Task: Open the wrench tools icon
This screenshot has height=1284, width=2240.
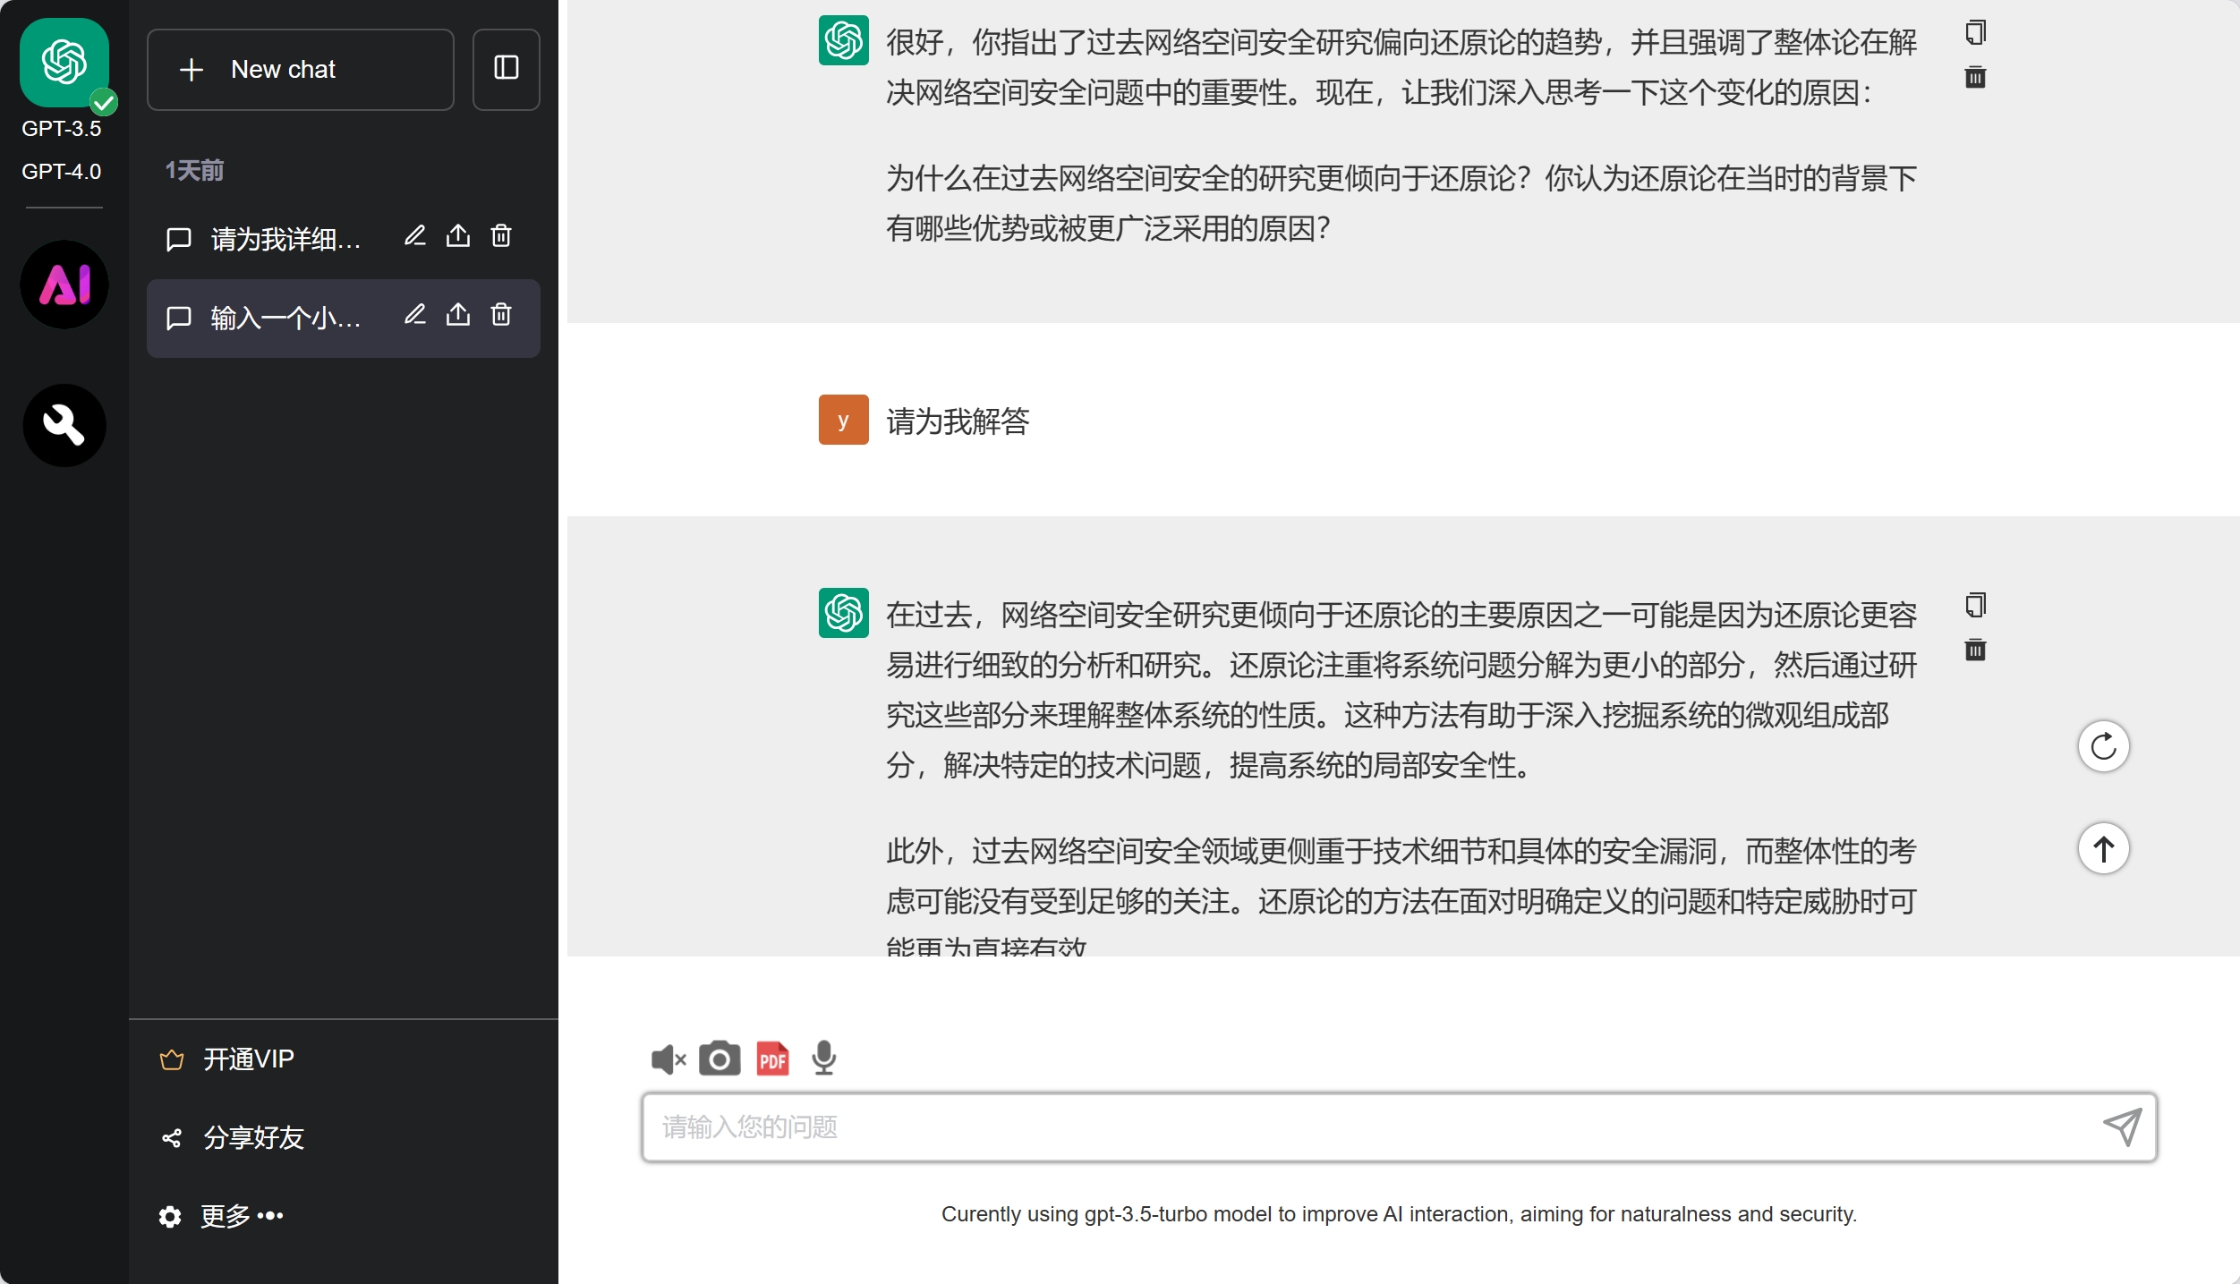Action: tap(64, 425)
